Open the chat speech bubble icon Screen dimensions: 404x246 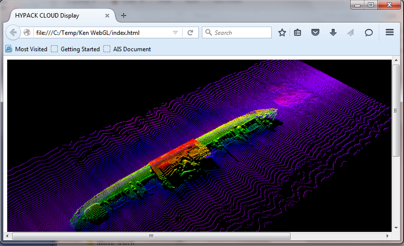tap(369, 33)
